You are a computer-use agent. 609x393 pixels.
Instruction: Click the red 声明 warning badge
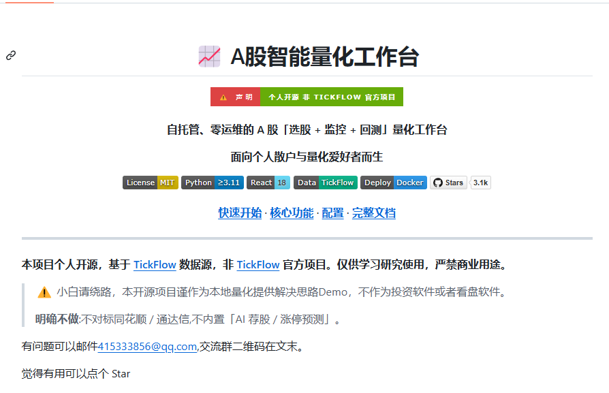coord(236,97)
